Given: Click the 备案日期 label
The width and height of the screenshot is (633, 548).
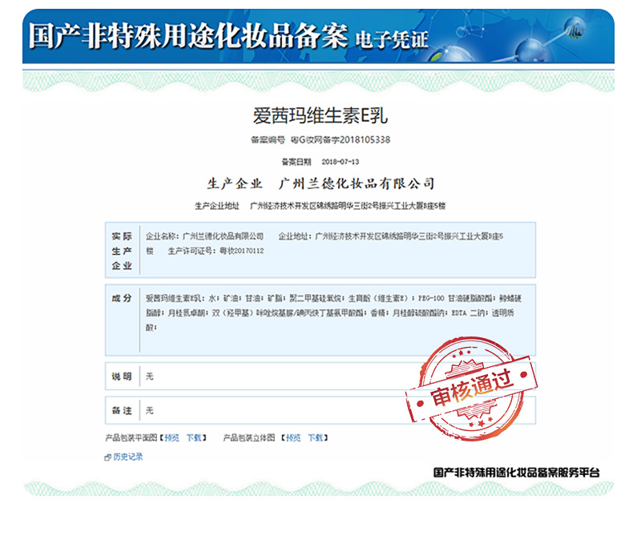Looking at the screenshot, I should 296,162.
